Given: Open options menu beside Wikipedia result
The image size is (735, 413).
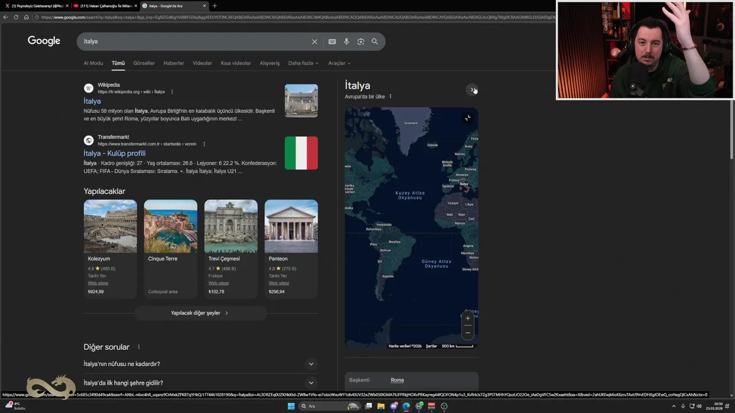Looking at the screenshot, I should tap(172, 92).
